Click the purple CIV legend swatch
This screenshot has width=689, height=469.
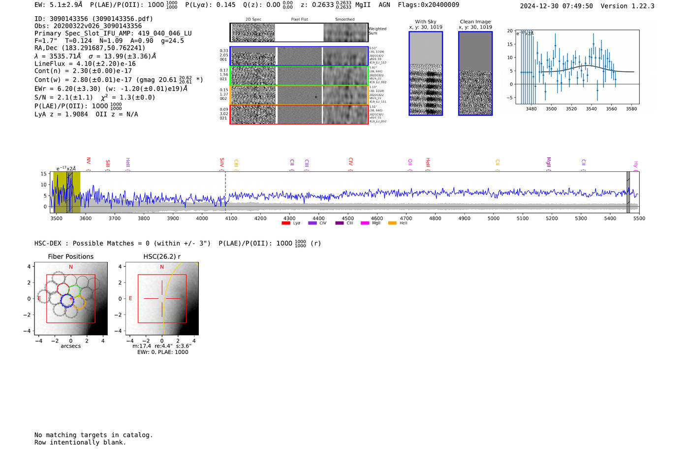(312, 223)
